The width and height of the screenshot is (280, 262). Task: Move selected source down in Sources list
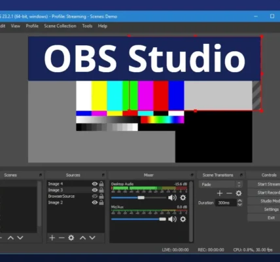pos(92,238)
